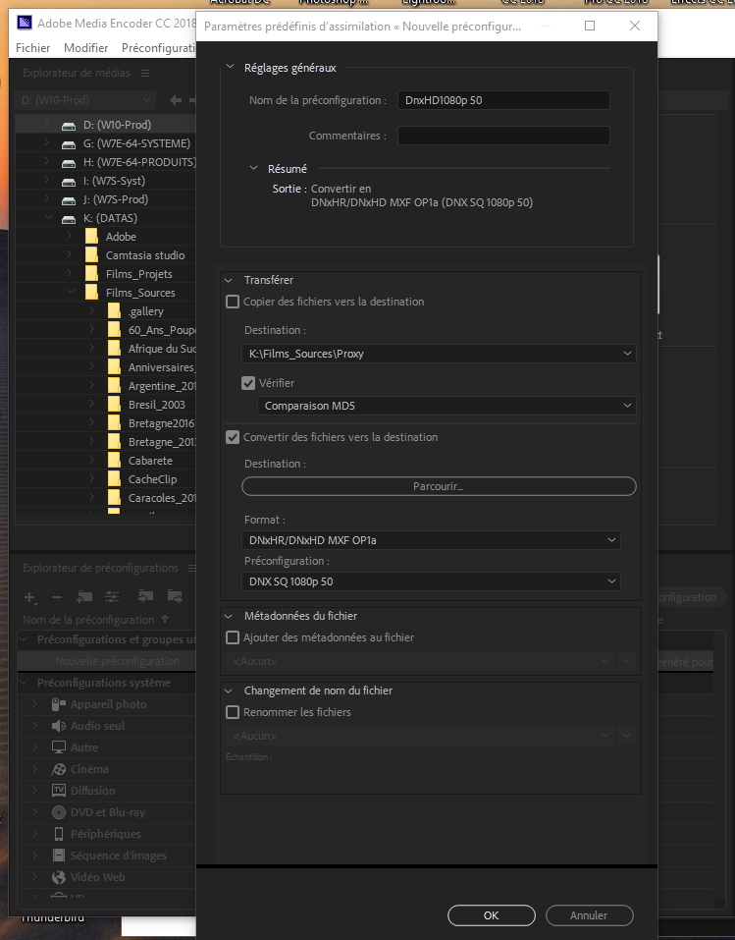Expand the Préconfigurations système Cinéma group
Viewport: 735px width, 940px height.
coord(34,769)
